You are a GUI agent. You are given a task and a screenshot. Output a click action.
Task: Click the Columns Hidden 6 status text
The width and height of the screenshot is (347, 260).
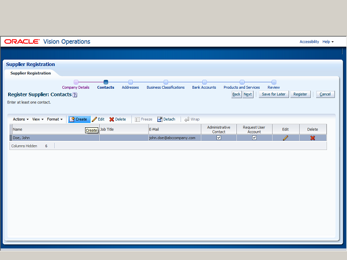click(x=29, y=146)
